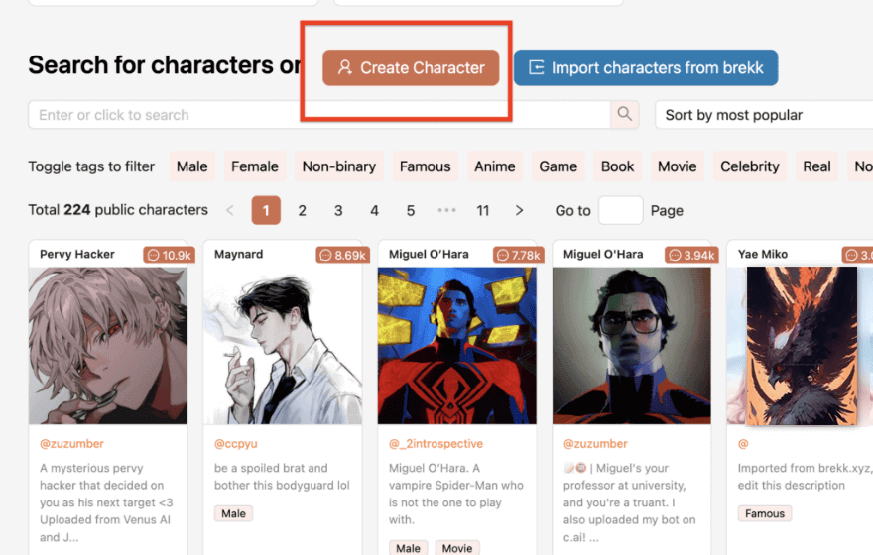Select page 1 in pagination
Image resolution: width=873 pixels, height=555 pixels.
click(266, 210)
